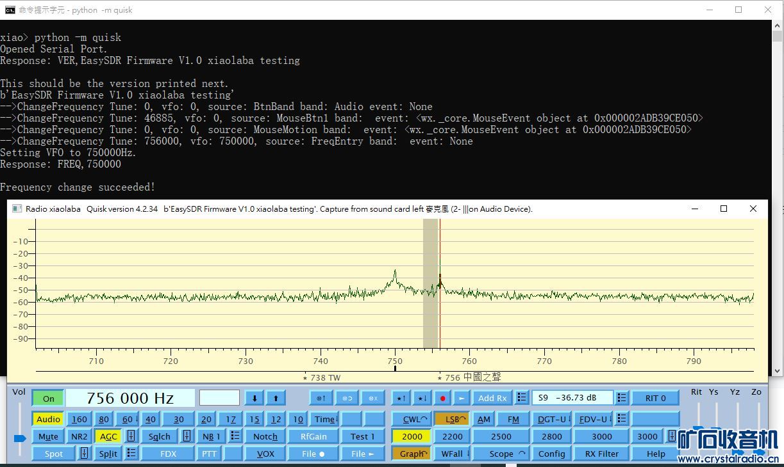
Task: Click the play recording arrow button
Action: (460, 398)
